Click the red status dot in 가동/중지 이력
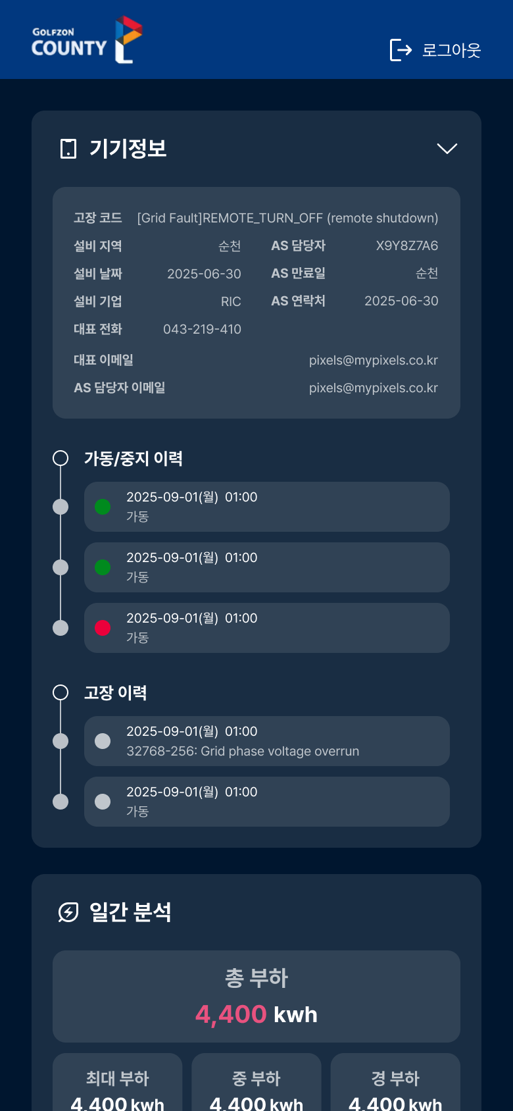This screenshot has height=1111, width=513. coord(103,628)
